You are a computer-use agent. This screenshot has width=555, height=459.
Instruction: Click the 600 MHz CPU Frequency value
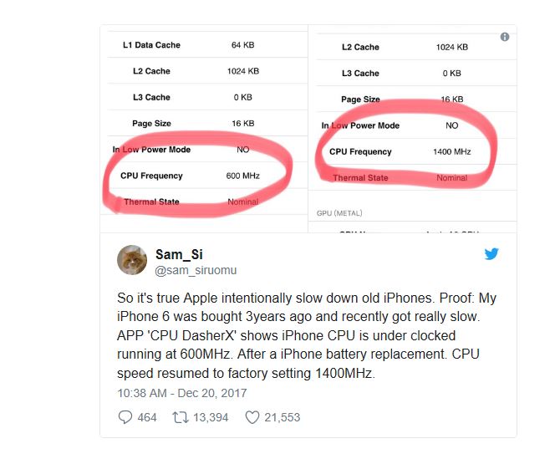(x=242, y=176)
